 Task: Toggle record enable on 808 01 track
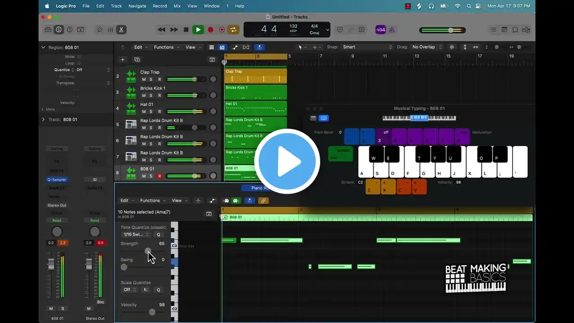159,176
